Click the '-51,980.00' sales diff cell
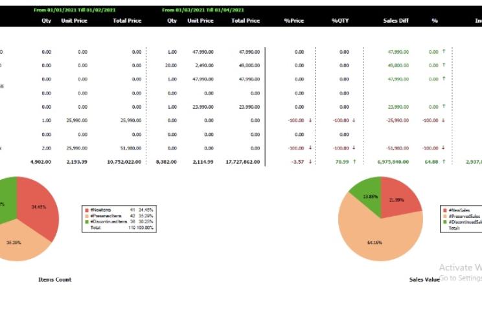Viewport: 482px width, 321px height. click(398, 148)
